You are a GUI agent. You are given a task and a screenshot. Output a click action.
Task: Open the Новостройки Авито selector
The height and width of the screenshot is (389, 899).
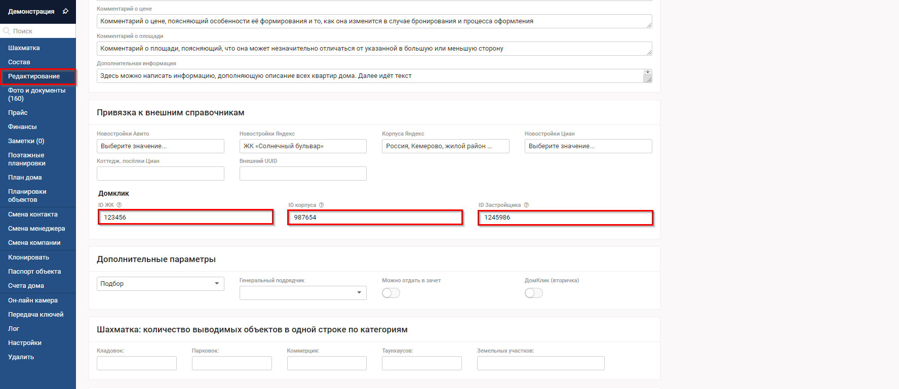point(160,146)
